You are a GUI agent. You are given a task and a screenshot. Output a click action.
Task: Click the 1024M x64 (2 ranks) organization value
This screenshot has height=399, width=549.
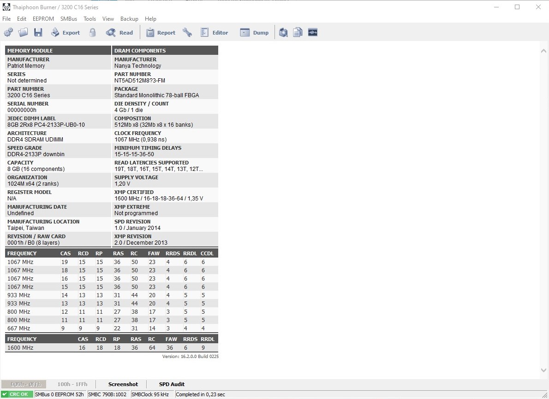click(x=33, y=183)
